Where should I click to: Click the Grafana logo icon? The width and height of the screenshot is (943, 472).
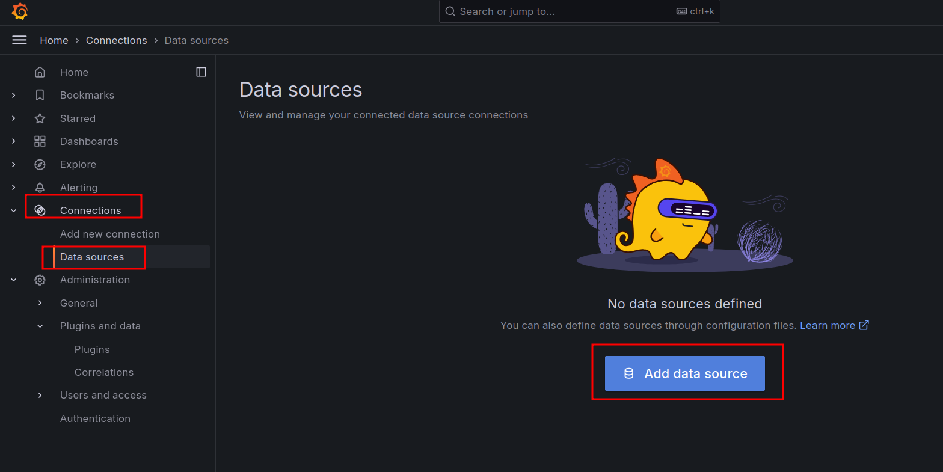[20, 11]
